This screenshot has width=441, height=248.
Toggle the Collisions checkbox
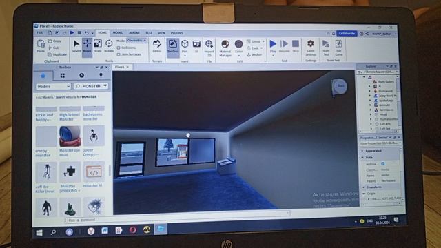[x=119, y=48]
